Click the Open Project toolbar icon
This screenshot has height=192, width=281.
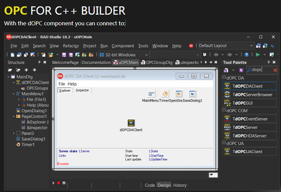51,55
